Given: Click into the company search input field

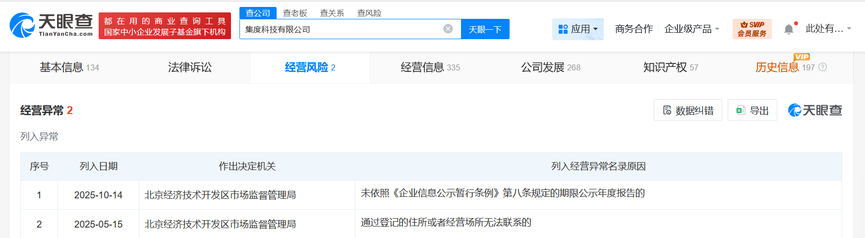Looking at the screenshot, I should coord(342,29).
